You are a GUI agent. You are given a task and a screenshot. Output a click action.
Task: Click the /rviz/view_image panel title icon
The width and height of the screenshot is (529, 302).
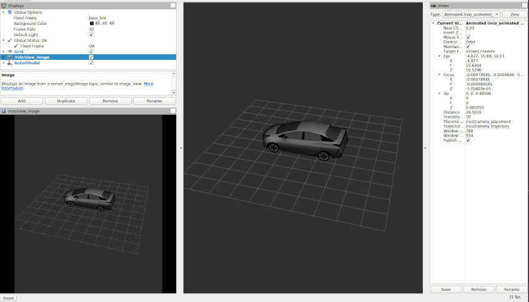(x=3, y=111)
